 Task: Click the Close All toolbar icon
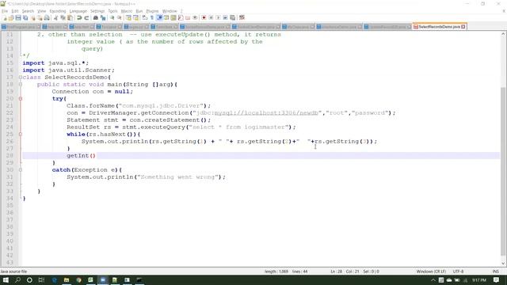click(x=40, y=17)
